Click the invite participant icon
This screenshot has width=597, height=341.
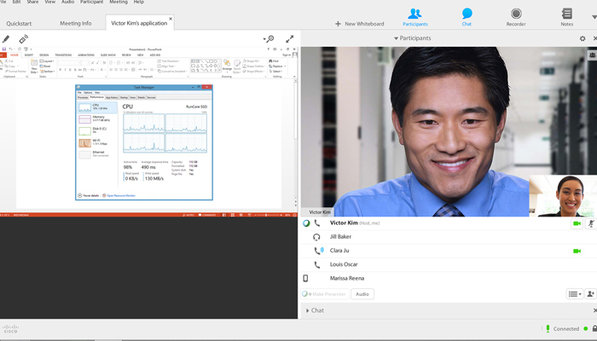click(590, 293)
